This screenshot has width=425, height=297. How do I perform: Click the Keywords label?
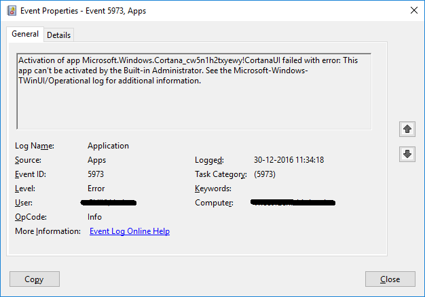point(213,189)
